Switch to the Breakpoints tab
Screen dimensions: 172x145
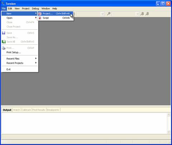coord(53,110)
